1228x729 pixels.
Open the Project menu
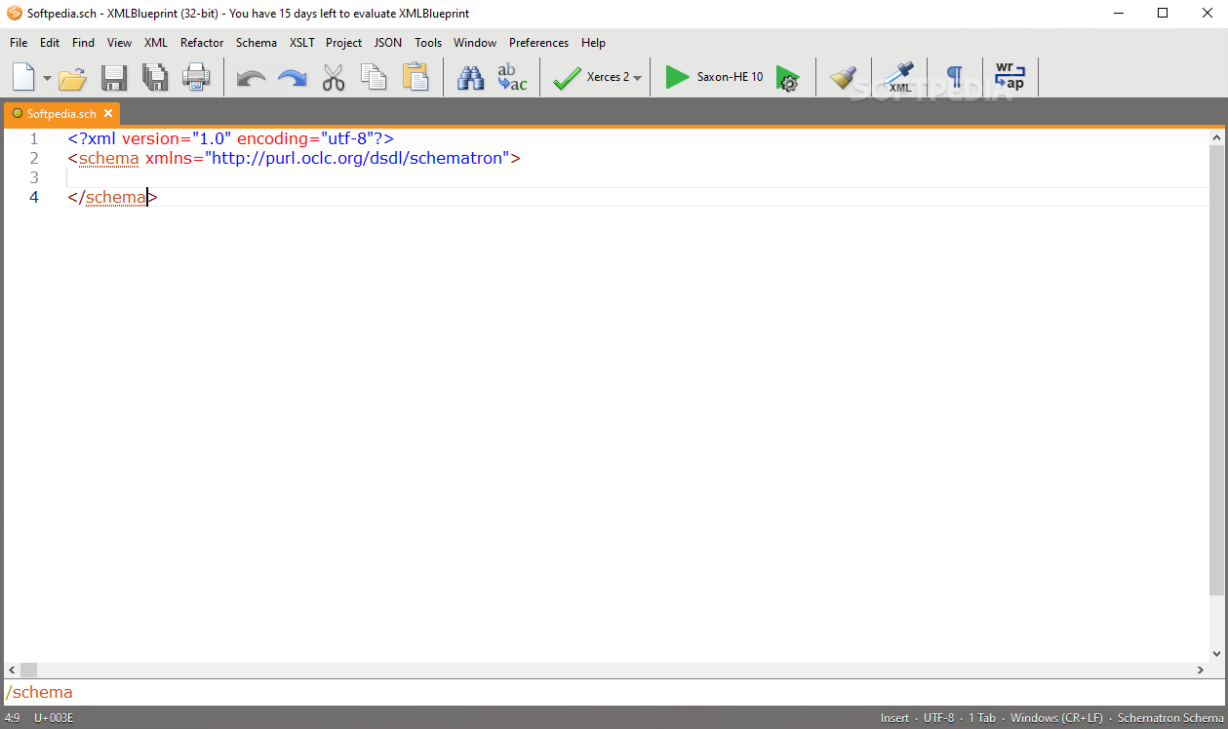click(343, 43)
